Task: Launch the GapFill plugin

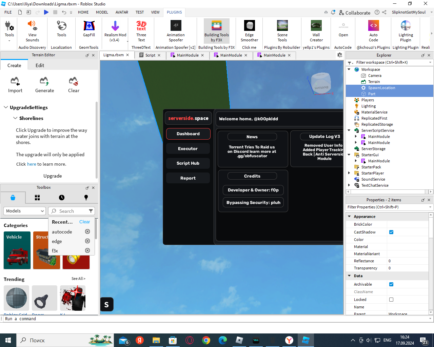Action: point(89,29)
